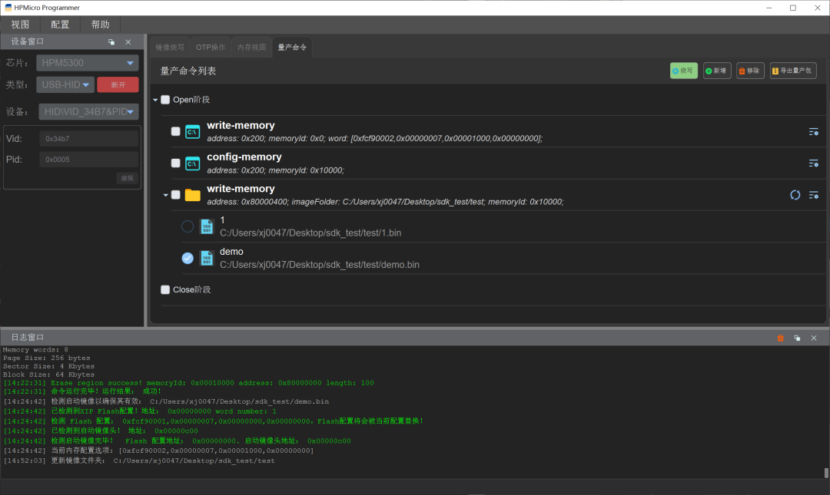830x495 pixels.
Task: Click the 编辑 button below Pid
Action: (128, 178)
